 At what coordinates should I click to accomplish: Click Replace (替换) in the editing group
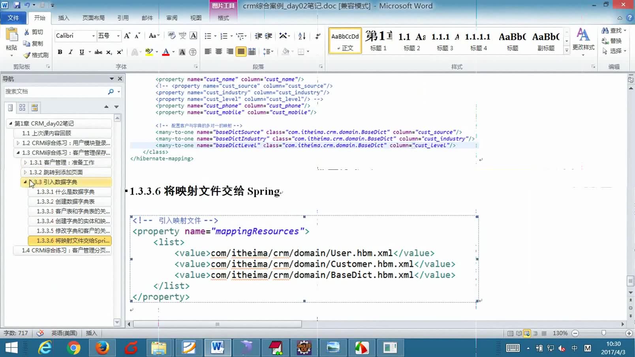tap(612, 41)
